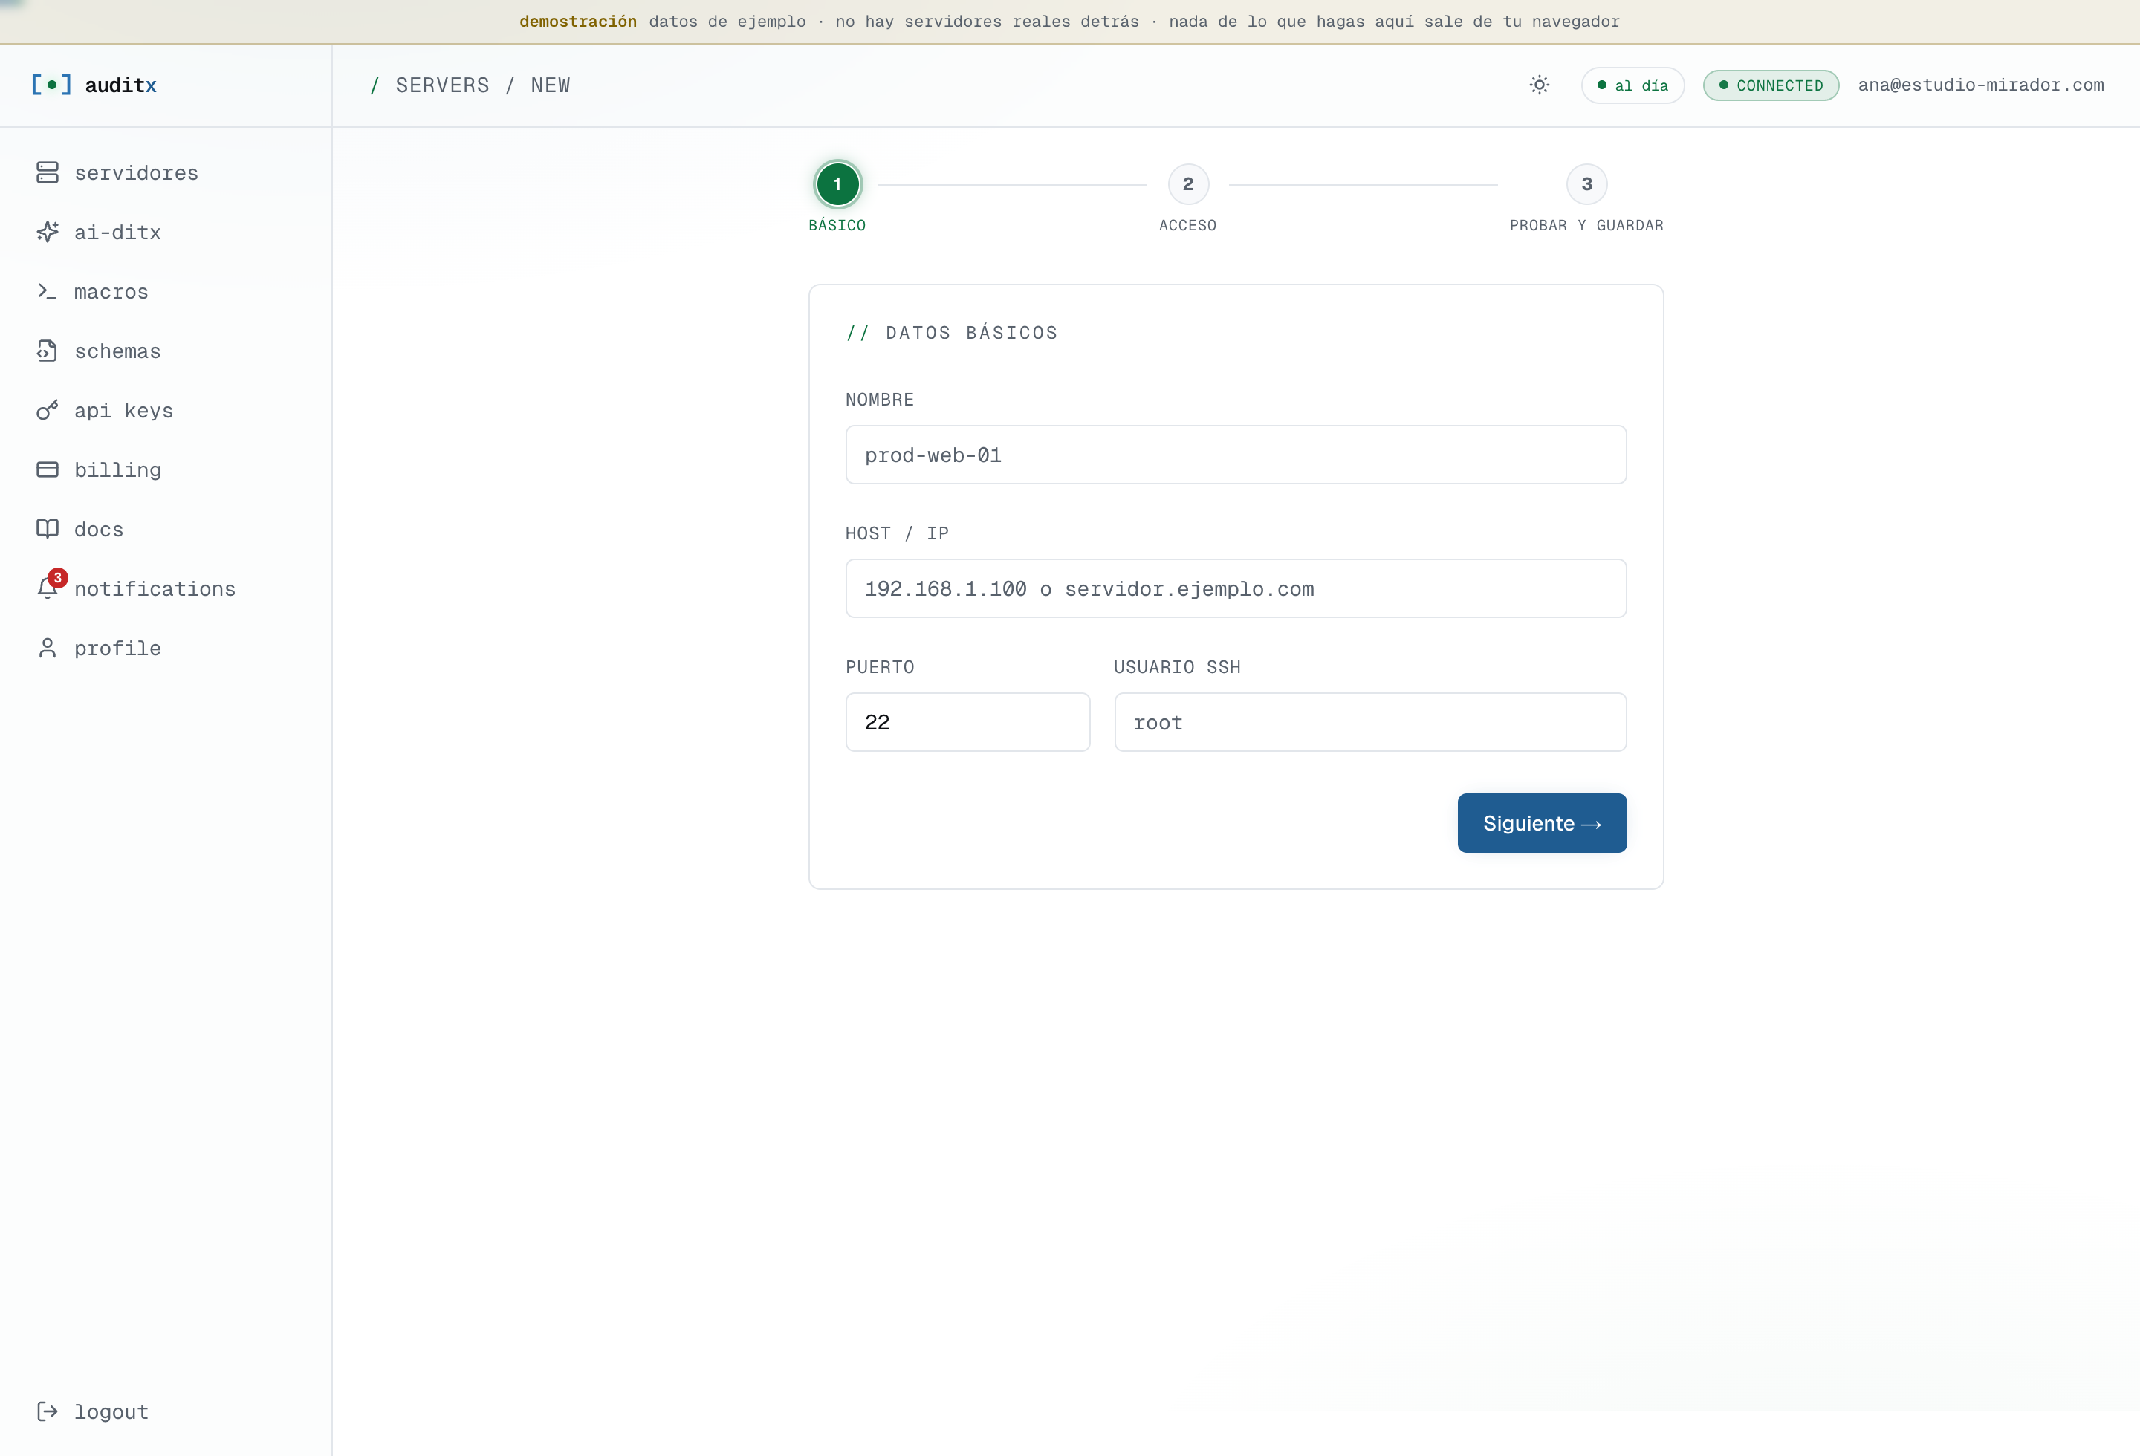Open the profile person icon
The image size is (2140, 1456).
click(x=47, y=648)
